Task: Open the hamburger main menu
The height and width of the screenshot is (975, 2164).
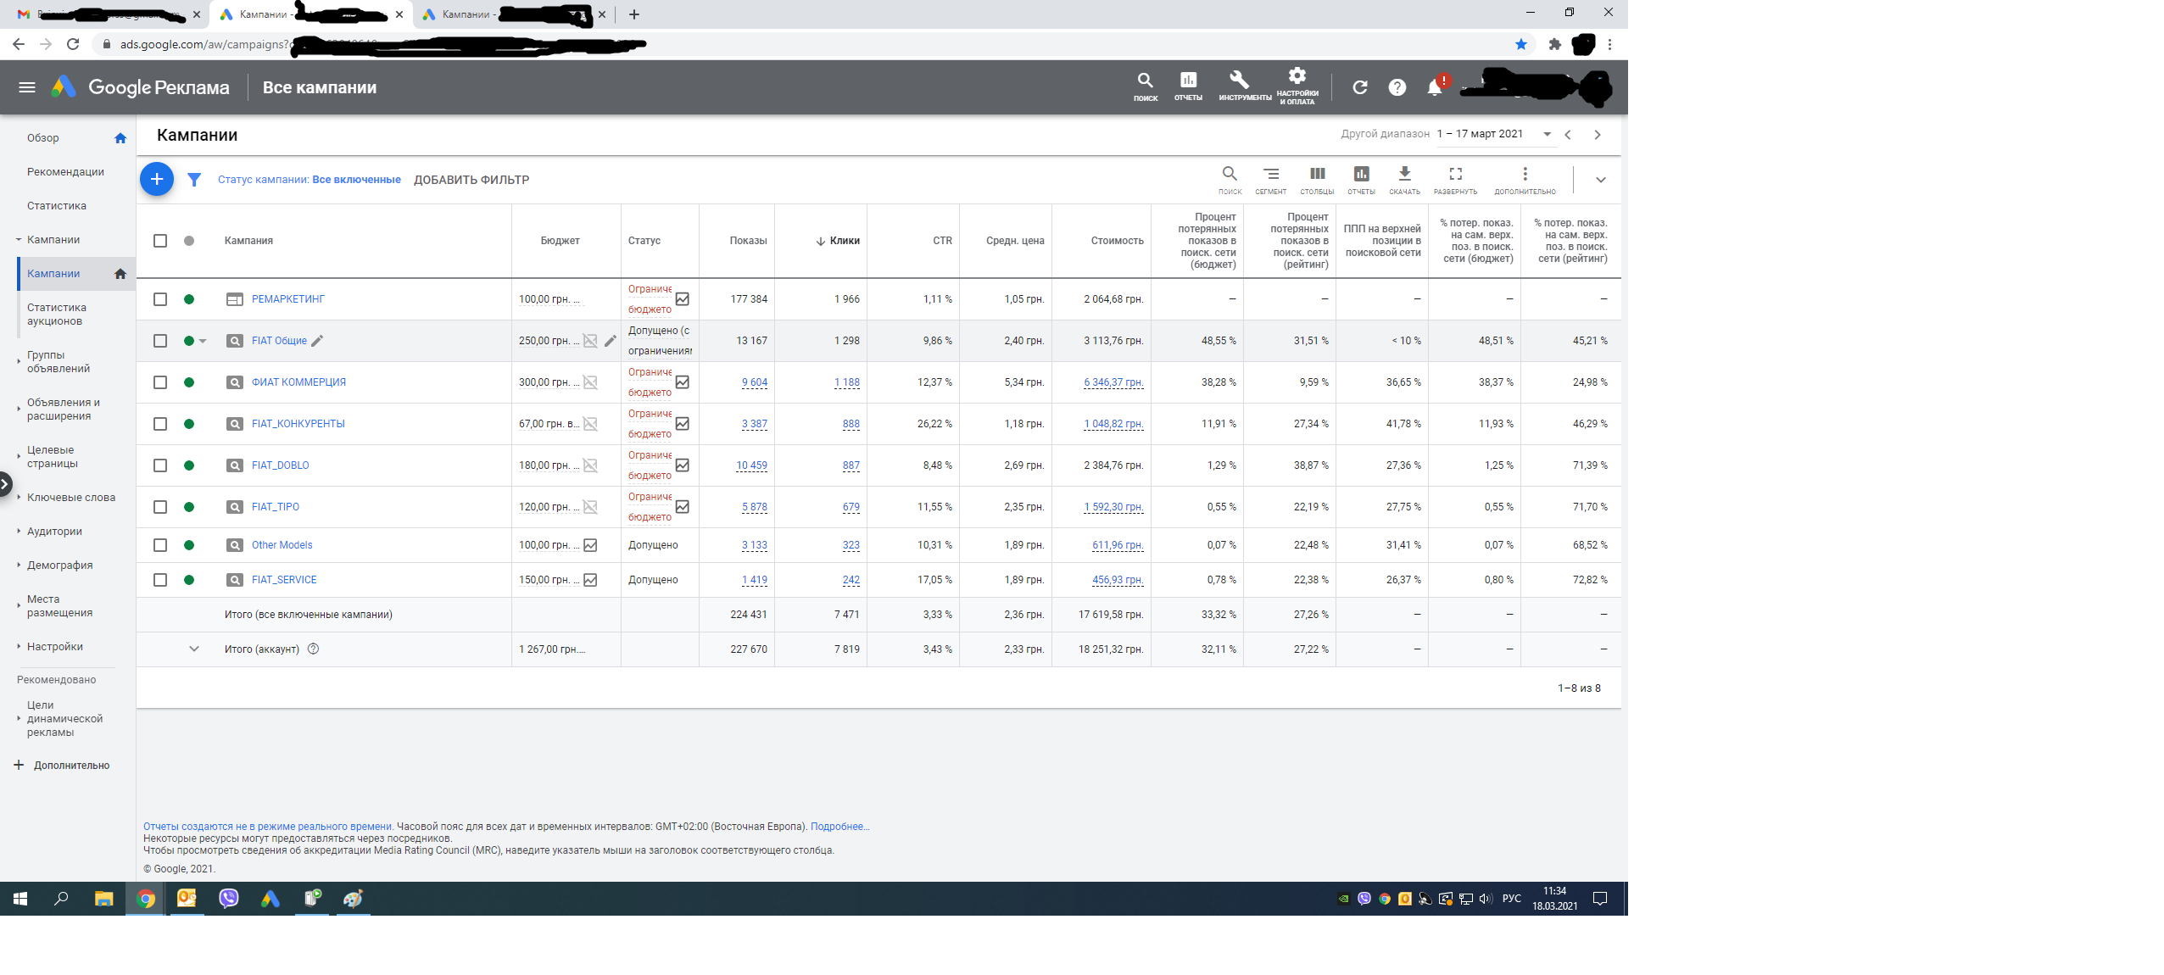Action: tap(27, 87)
